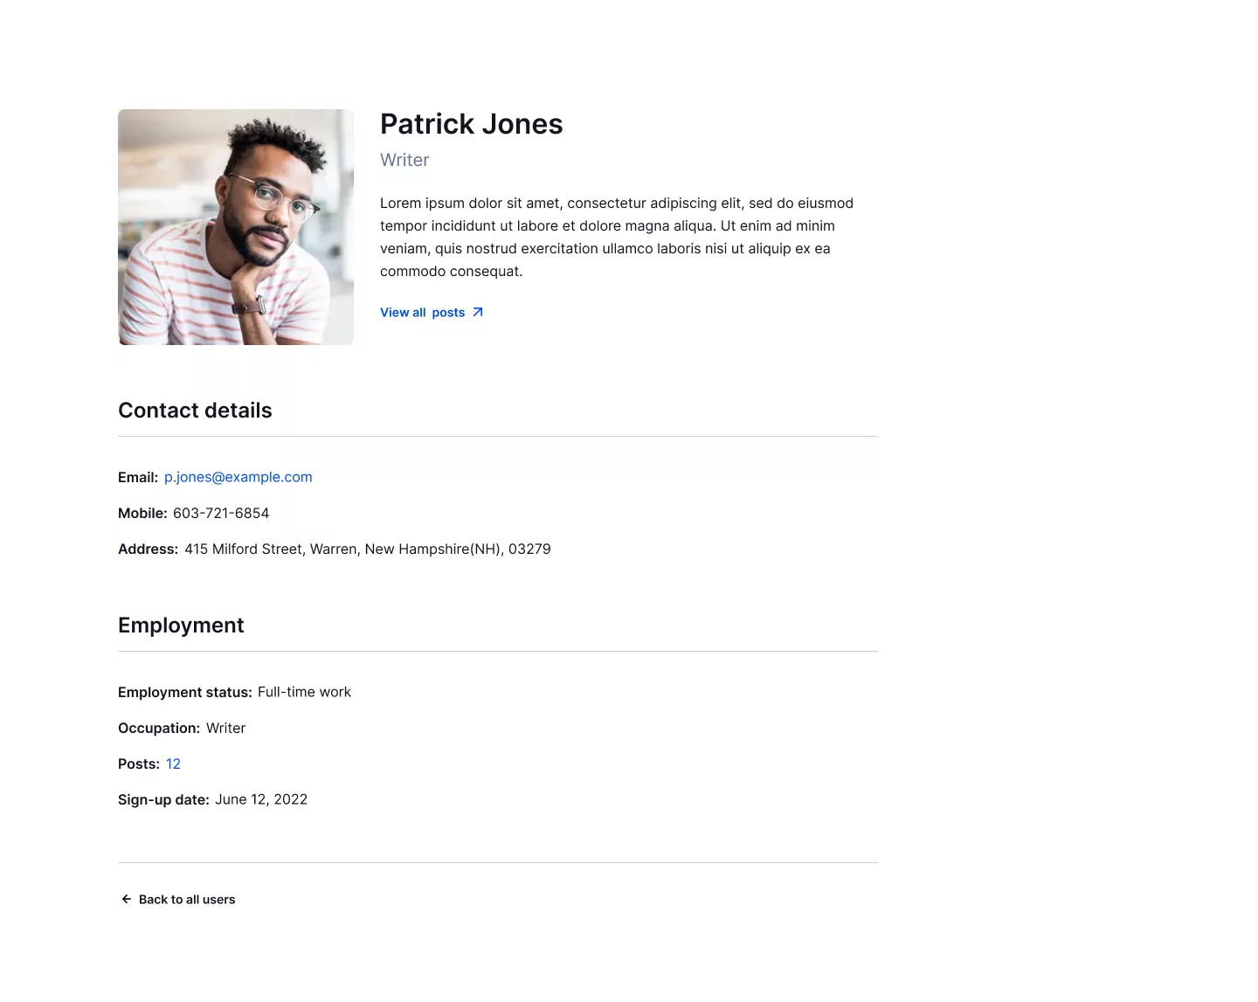Click the Email: field label
This screenshot has width=1258, height=1002.
(138, 477)
